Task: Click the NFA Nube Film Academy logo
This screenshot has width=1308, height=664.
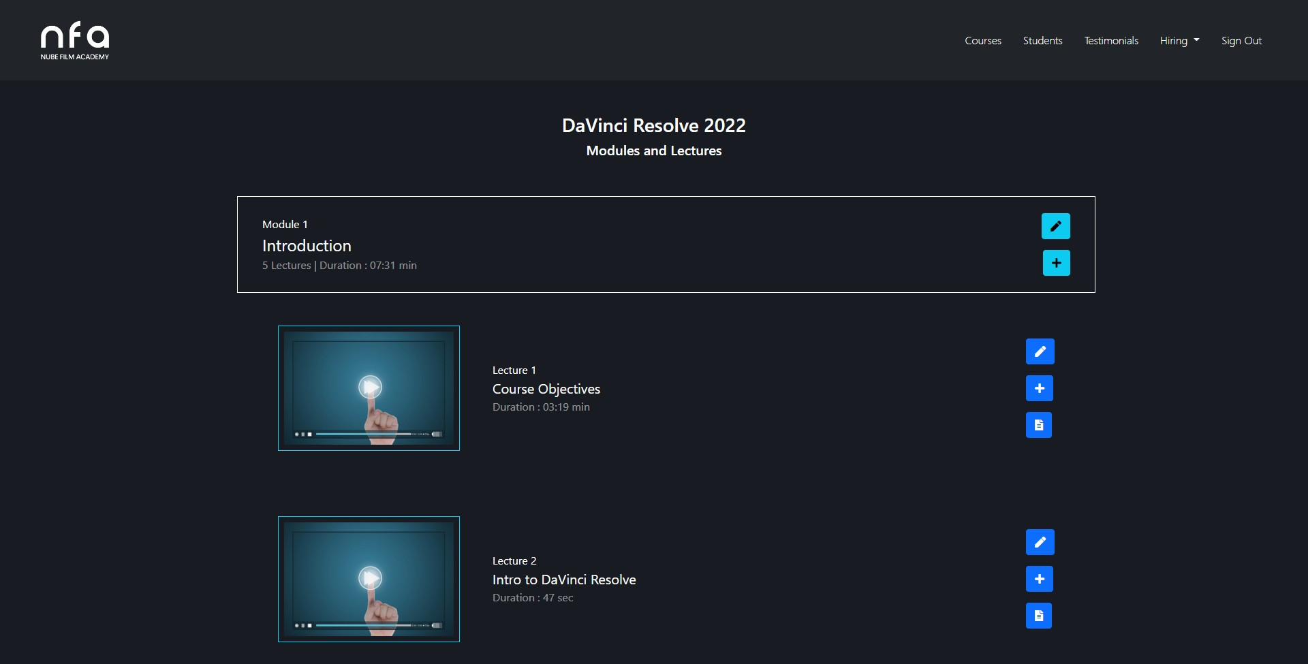Action: tap(74, 41)
